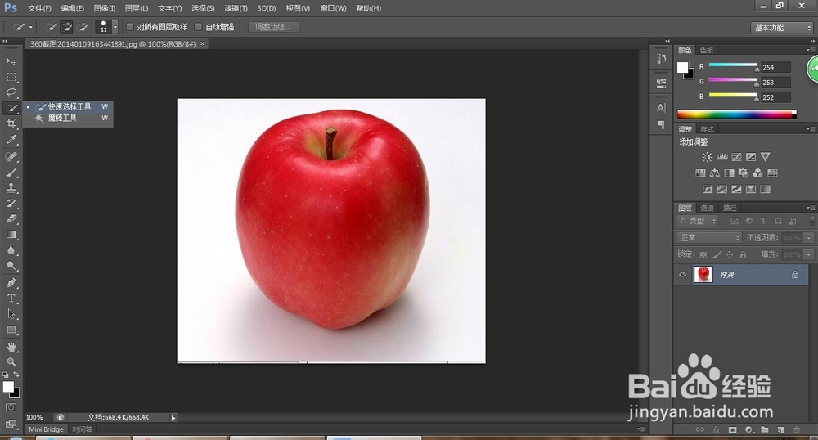818x440 pixels.
Task: Select the Zoom tool in toolbox
Action: pos(11,361)
